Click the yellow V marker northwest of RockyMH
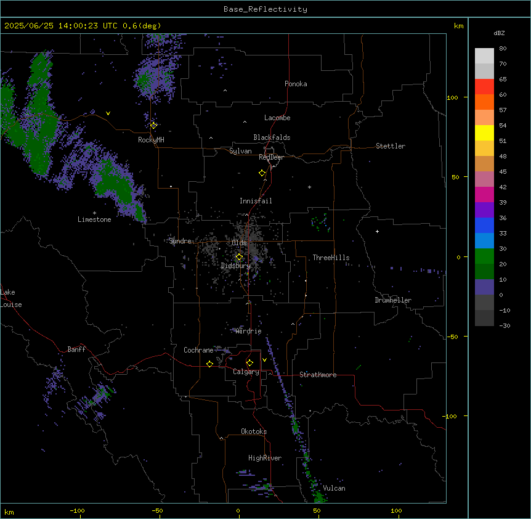 [x=108, y=113]
